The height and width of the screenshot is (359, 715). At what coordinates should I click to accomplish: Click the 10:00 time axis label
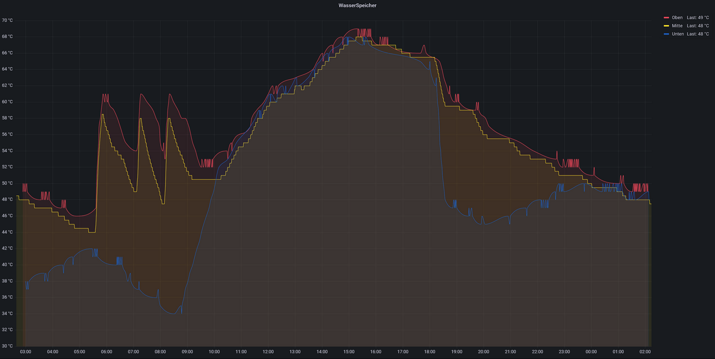214,352
